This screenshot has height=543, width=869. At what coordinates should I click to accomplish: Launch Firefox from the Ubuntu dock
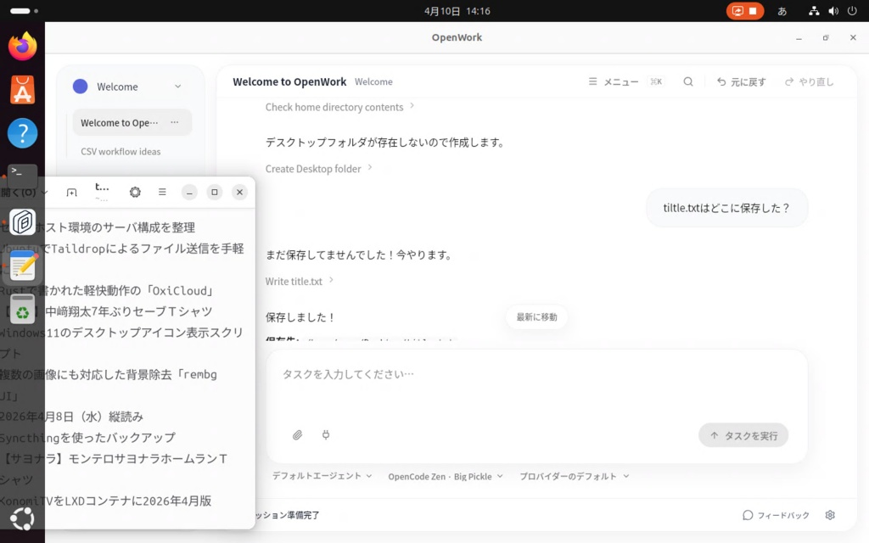[x=23, y=47]
